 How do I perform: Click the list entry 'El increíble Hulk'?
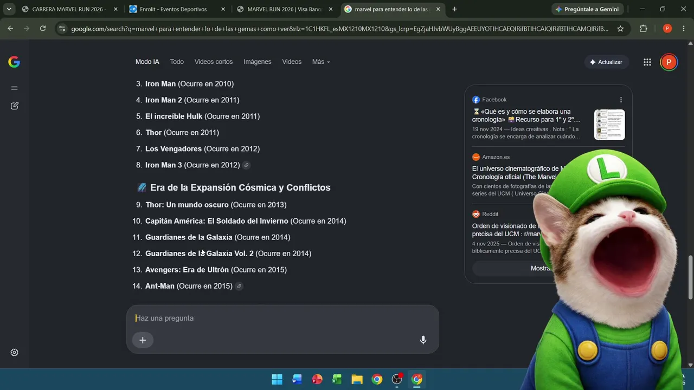(x=173, y=116)
